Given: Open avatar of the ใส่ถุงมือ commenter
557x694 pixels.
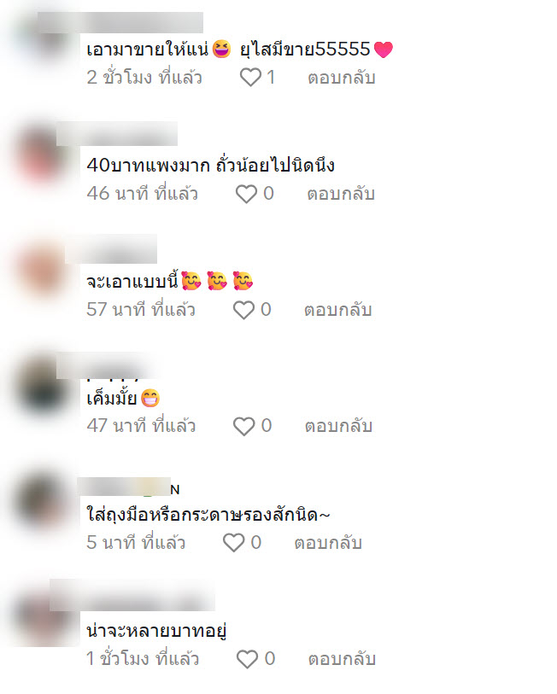Looking at the screenshot, I should 43,502.
